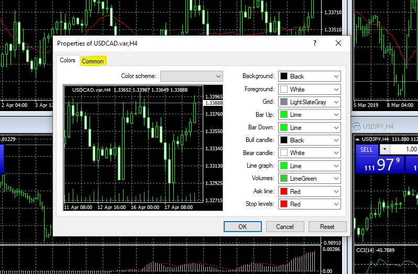Screen dimensions: 418x274
Task: Open the Background color dropdown
Action: [309, 76]
